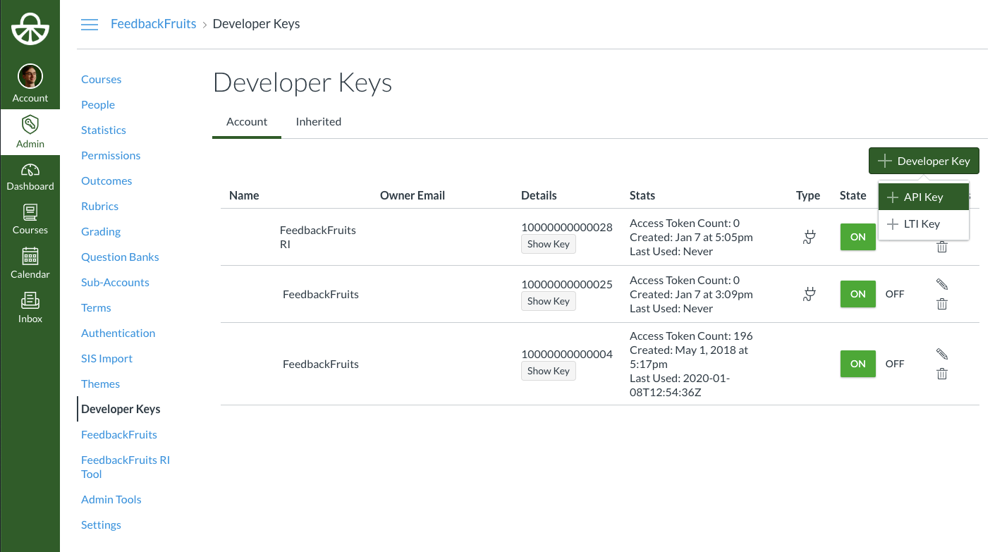Open the Courses sidebar link
1002x552 pixels.
pos(102,79)
